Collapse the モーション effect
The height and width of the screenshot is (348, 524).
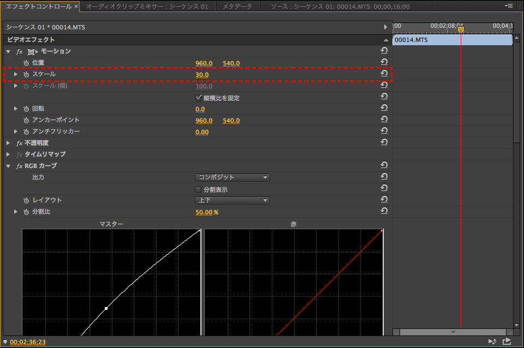[8, 51]
